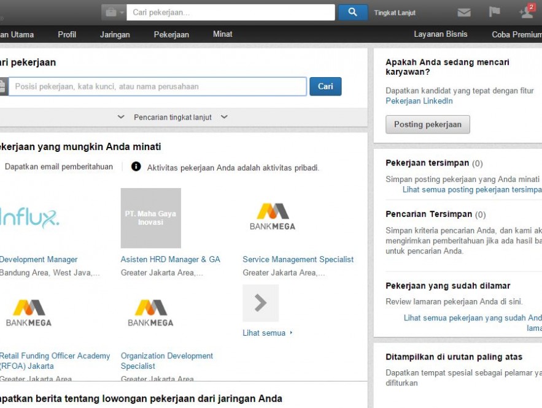Open the messages envelope icon
The width and height of the screenshot is (542, 408).
click(x=464, y=13)
